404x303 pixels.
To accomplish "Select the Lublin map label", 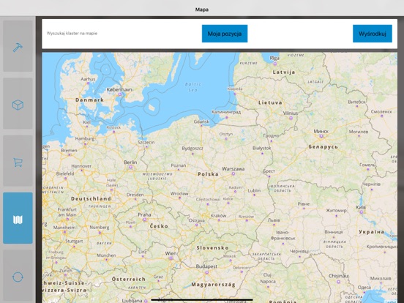I will [x=254, y=191].
